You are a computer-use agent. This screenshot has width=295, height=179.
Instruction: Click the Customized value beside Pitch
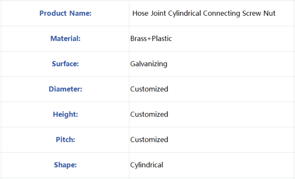click(x=149, y=139)
